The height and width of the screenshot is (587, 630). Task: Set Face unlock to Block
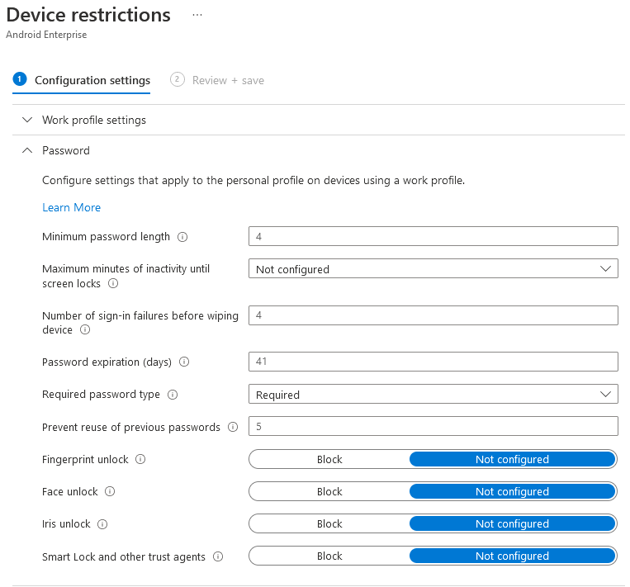point(329,492)
